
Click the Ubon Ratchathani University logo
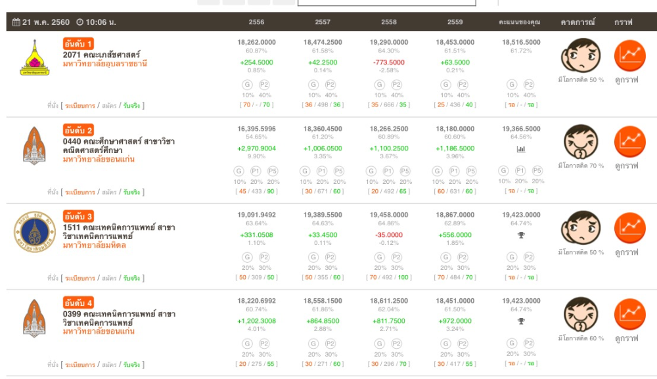tap(34, 58)
